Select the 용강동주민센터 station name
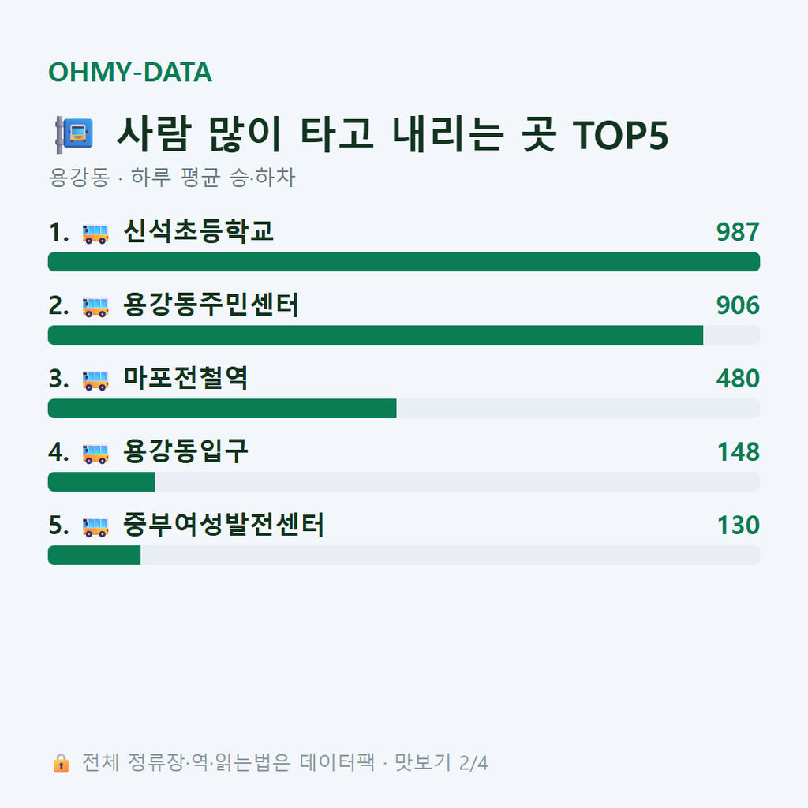The image size is (808, 808). (211, 305)
